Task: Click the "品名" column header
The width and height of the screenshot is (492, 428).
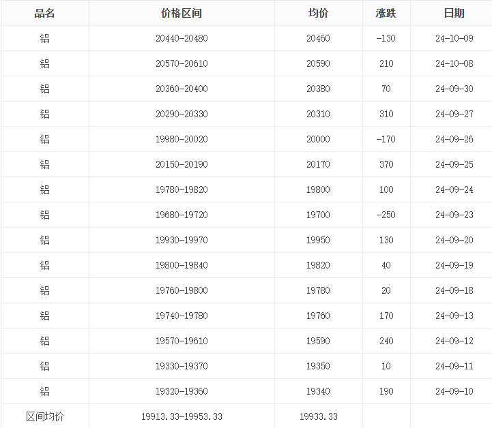Action: pos(45,13)
